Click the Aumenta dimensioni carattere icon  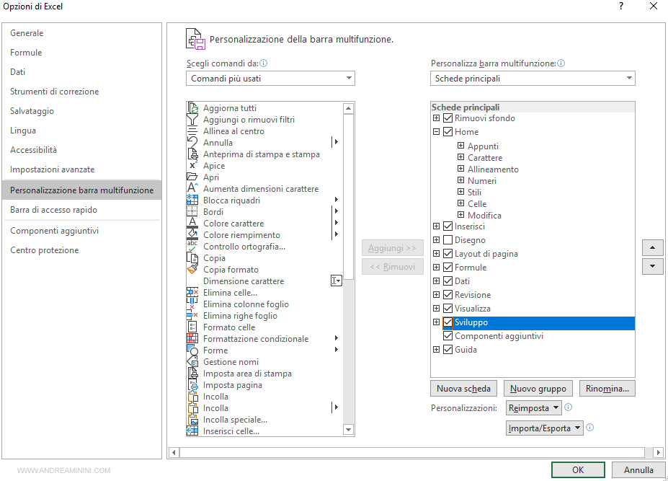[x=192, y=188]
